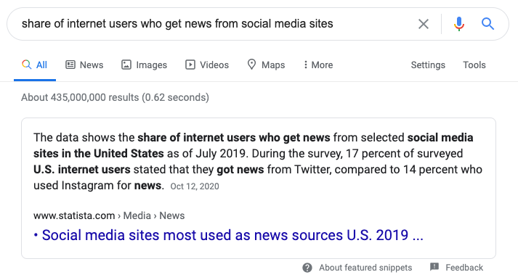Viewport: 518px width, 280px height.
Task: Open the Videos results tab
Action: coord(207,65)
